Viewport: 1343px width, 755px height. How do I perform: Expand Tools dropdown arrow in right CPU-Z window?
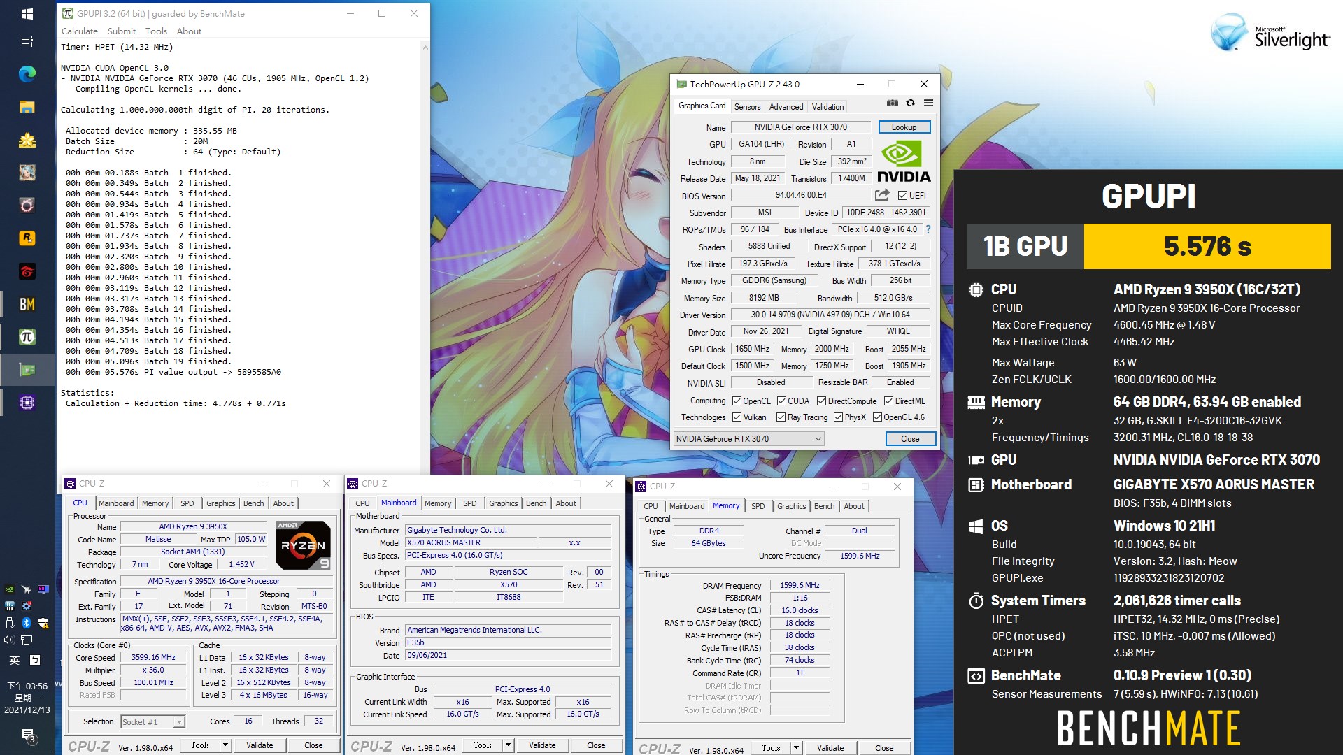pos(797,748)
